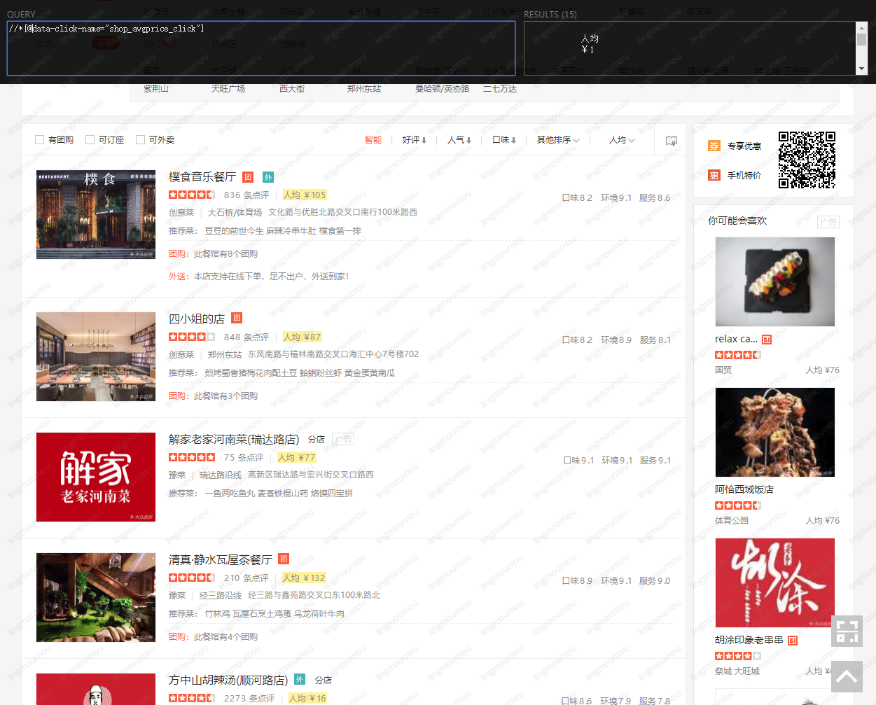Open the map view icon
Screen dimensions: 876x705
(x=671, y=141)
